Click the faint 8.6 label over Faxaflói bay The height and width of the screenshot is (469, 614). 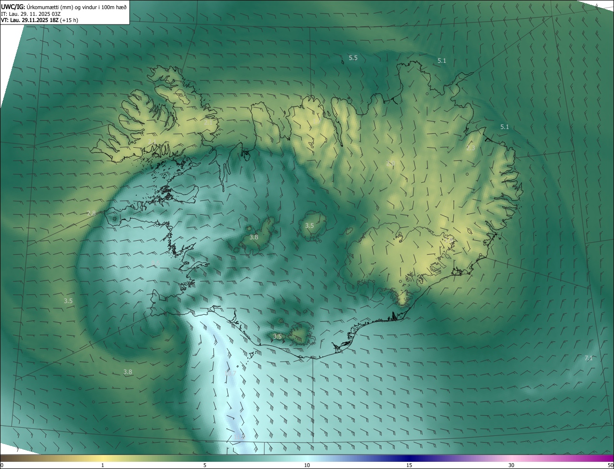point(155,263)
